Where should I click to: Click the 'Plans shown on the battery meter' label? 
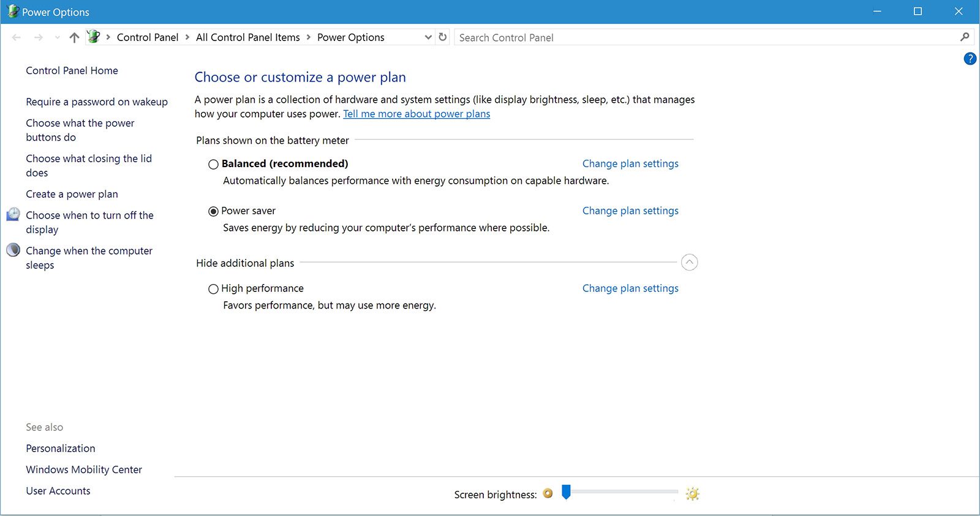click(273, 140)
